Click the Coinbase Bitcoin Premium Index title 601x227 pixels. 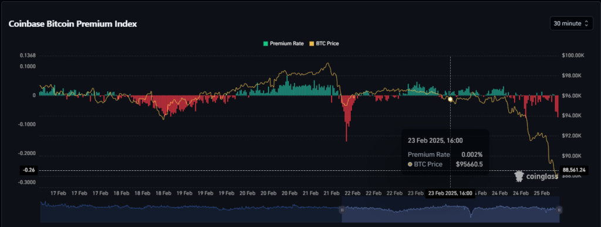(73, 23)
